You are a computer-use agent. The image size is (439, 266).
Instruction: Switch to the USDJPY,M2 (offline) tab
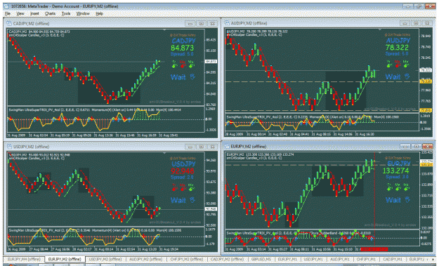pos(105,259)
